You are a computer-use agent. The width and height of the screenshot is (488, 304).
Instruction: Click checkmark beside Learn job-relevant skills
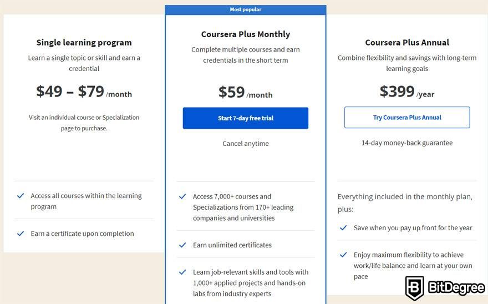[x=182, y=272]
